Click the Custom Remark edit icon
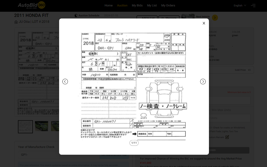The width and height of the screenshot is (267, 167). [227, 137]
